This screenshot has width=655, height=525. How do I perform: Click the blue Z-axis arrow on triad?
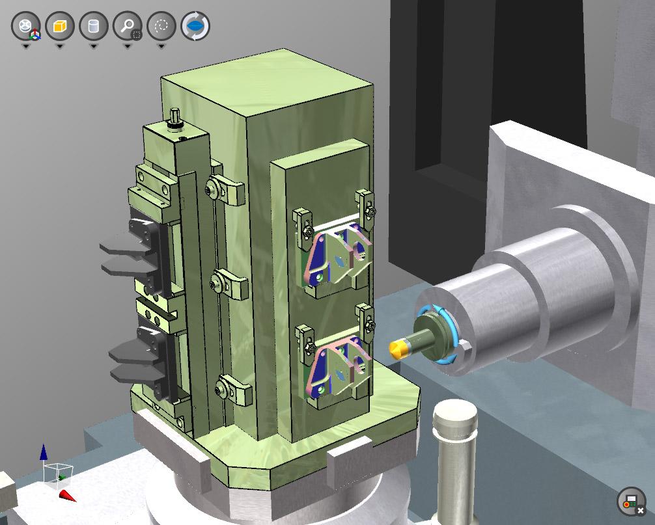[44, 453]
